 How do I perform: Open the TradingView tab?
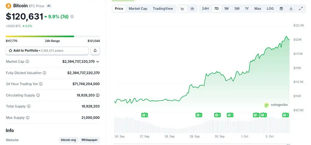163,9
